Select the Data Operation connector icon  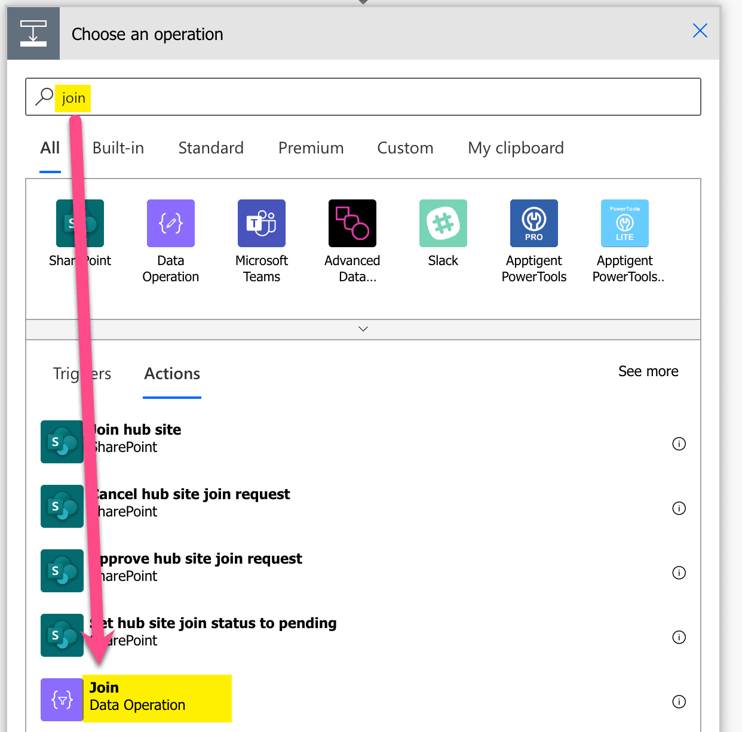[170, 223]
